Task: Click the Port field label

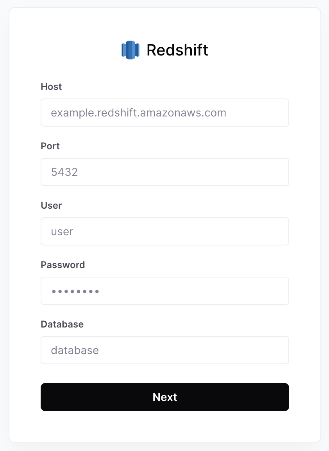Action: pyautogui.click(x=50, y=146)
